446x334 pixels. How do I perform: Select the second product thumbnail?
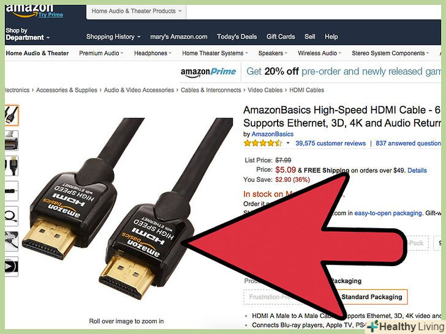tap(12, 140)
